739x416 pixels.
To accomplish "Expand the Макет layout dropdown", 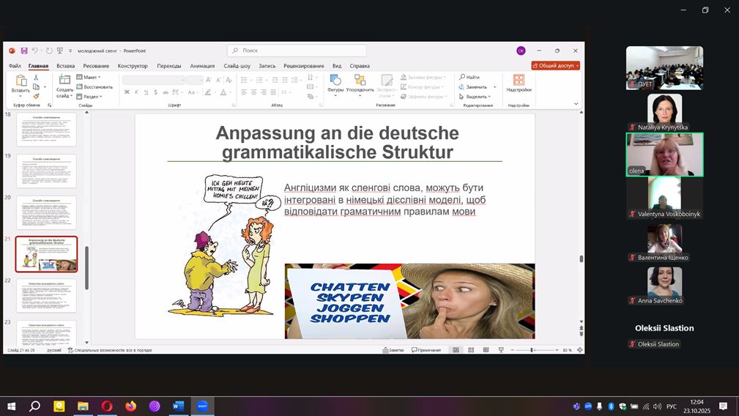I will (x=92, y=77).
